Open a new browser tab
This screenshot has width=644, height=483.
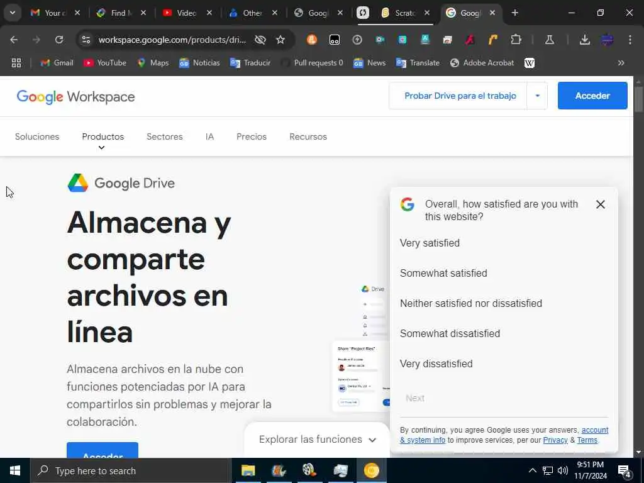click(x=515, y=13)
